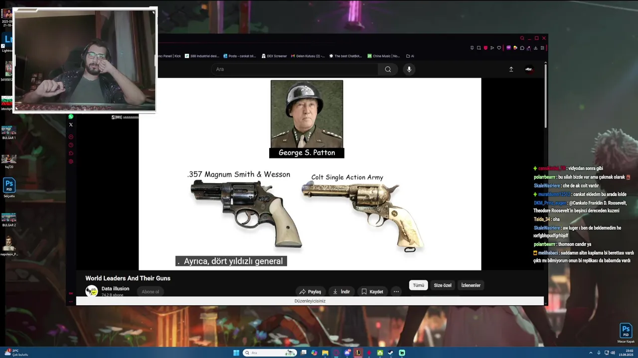Open Copilot from the taskbar
The image size is (638, 358).
[x=314, y=353]
